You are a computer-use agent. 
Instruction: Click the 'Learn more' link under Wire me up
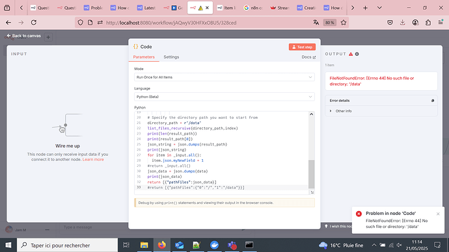click(93, 159)
